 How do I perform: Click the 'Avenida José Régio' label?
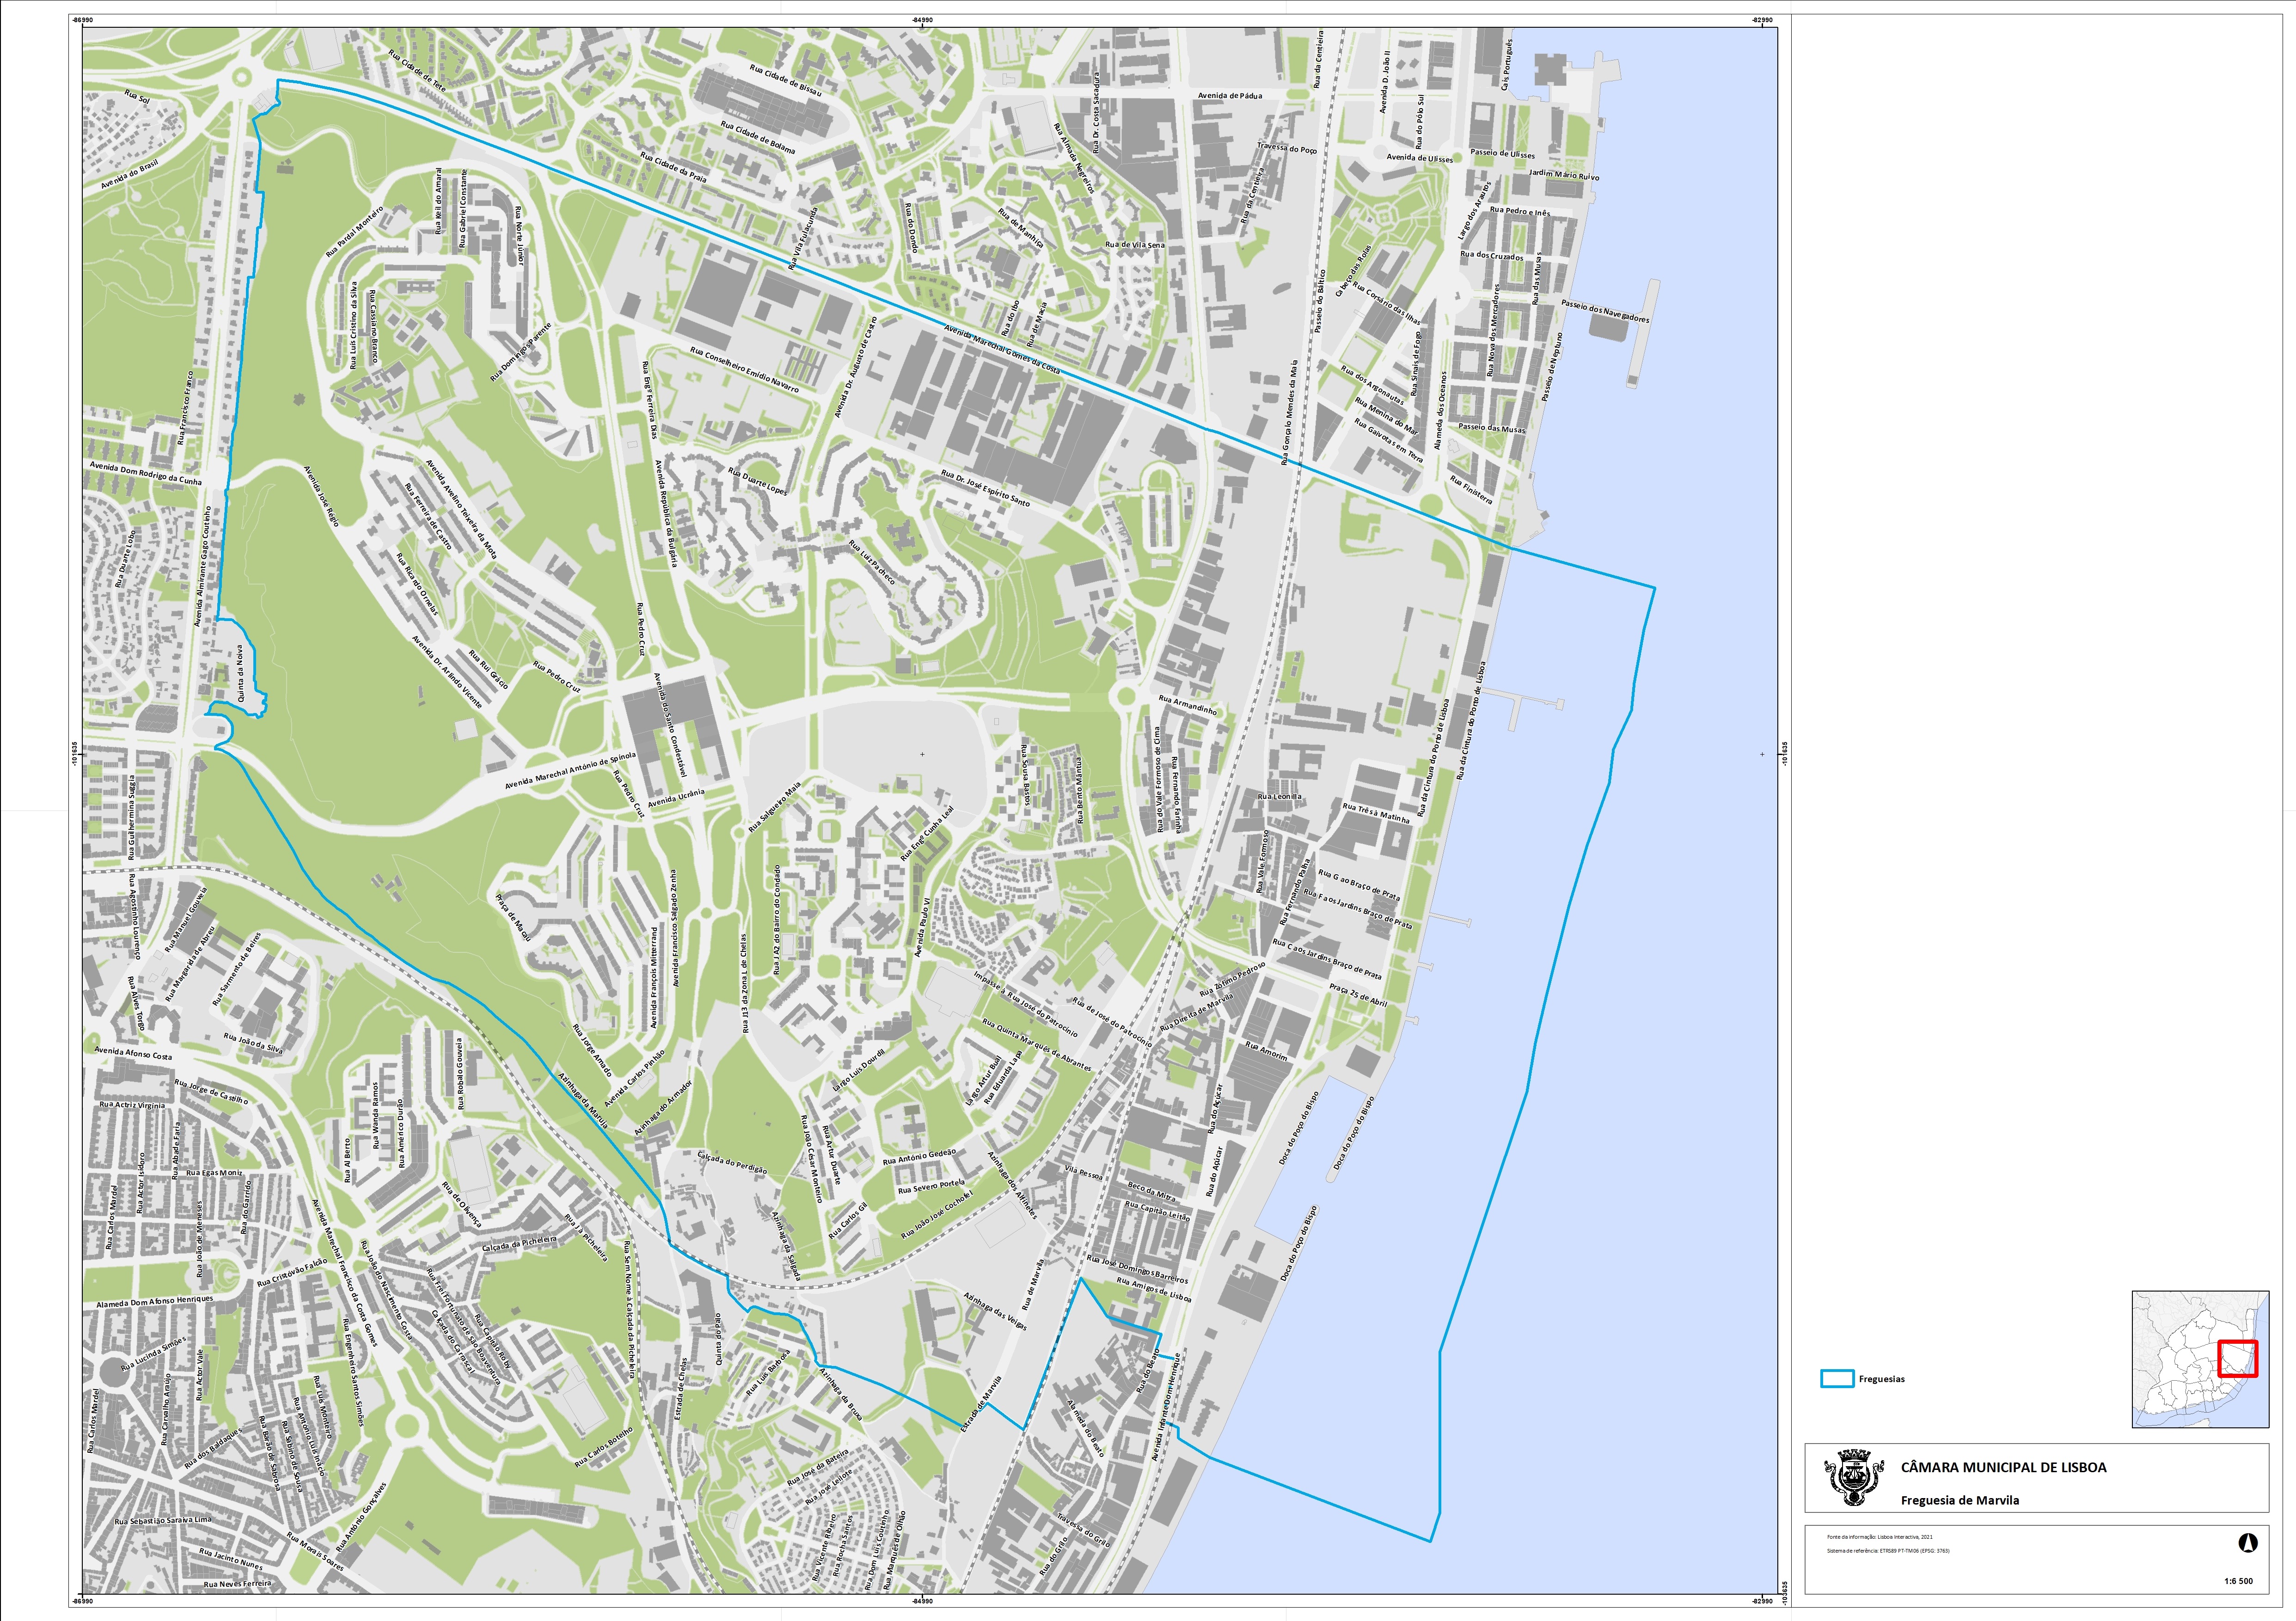[x=321, y=496]
